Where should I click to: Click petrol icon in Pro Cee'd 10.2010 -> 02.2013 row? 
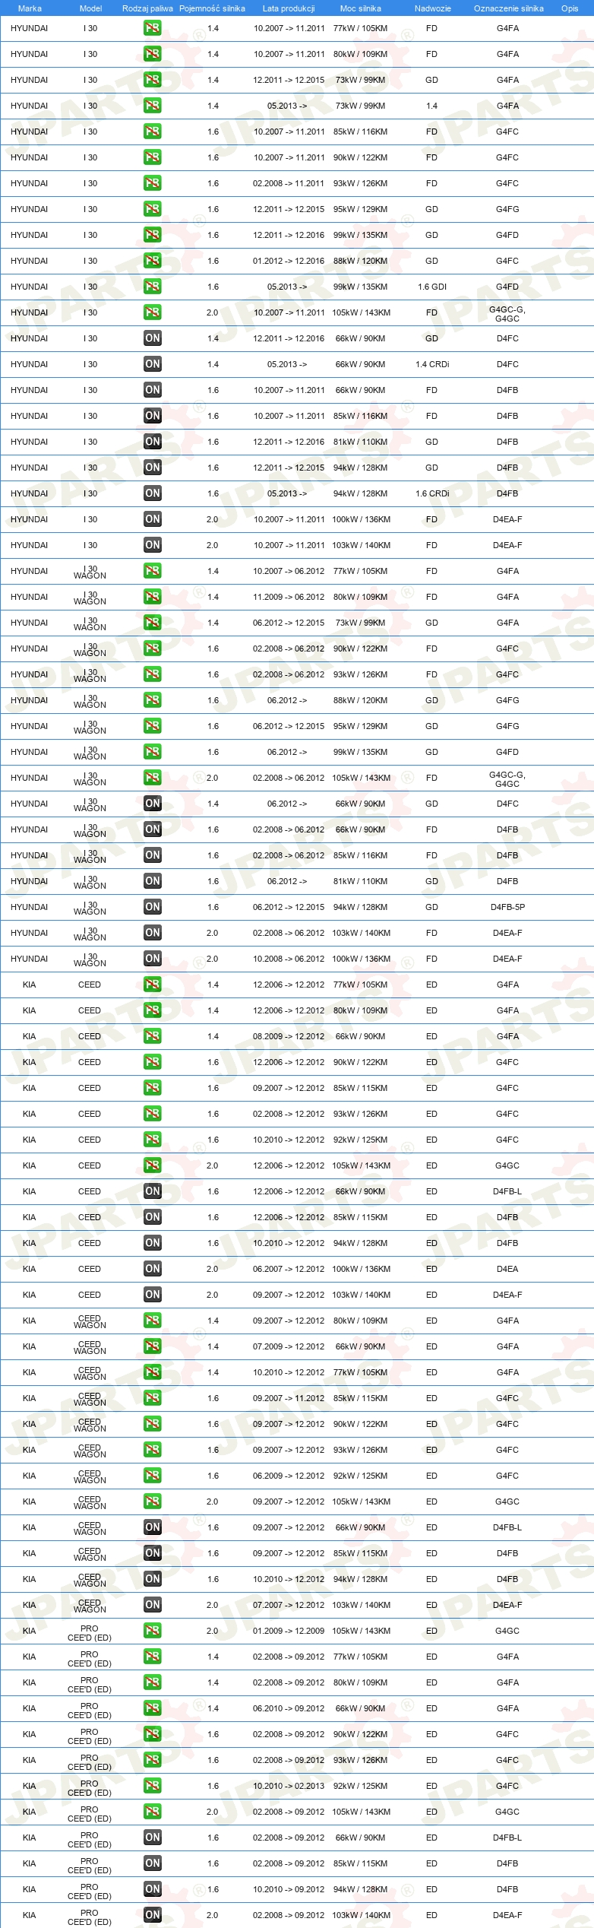[x=152, y=1786]
